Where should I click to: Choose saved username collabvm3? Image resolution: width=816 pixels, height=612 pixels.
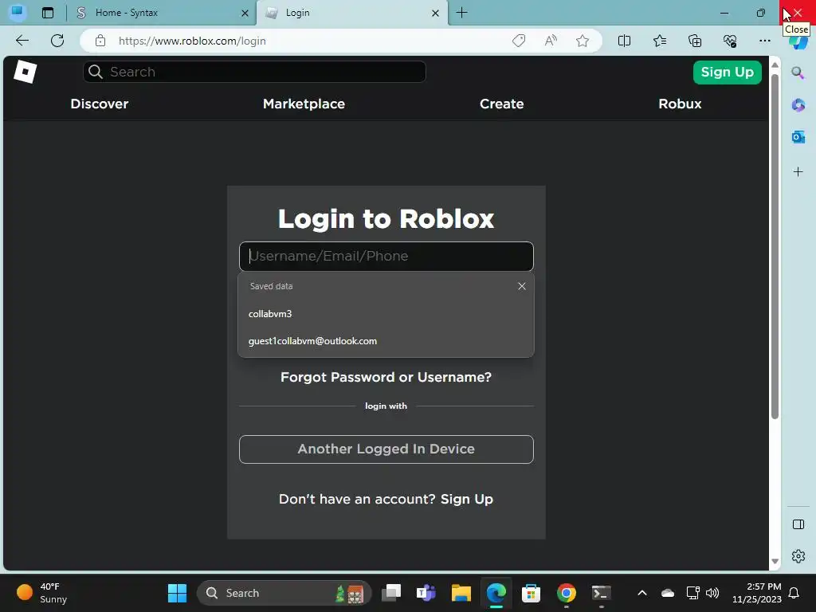(386, 314)
